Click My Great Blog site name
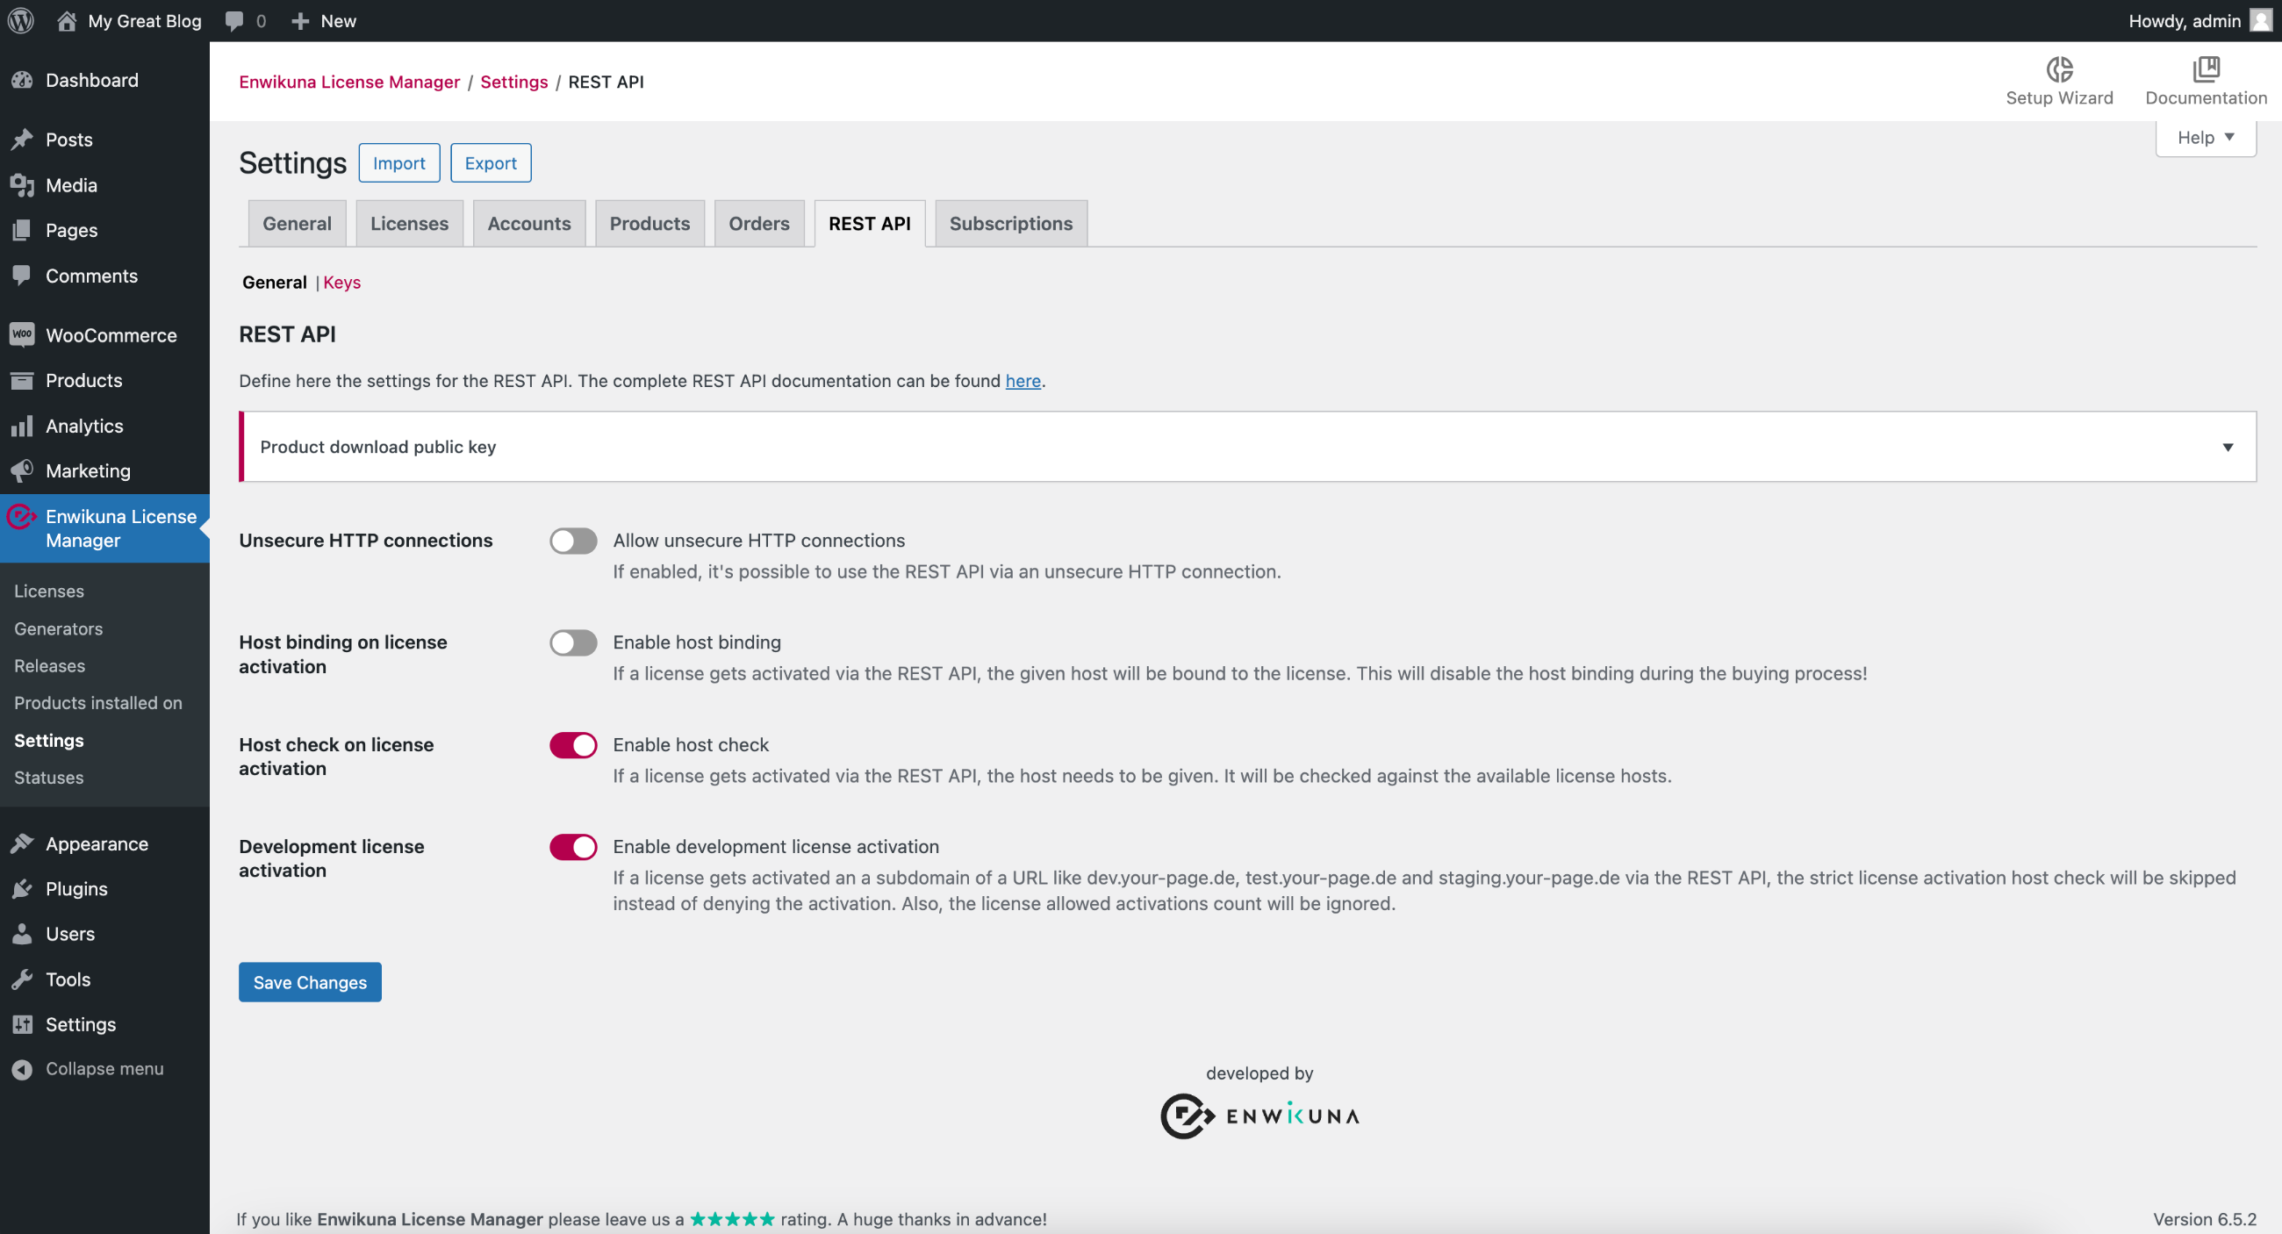This screenshot has width=2282, height=1234. click(145, 20)
